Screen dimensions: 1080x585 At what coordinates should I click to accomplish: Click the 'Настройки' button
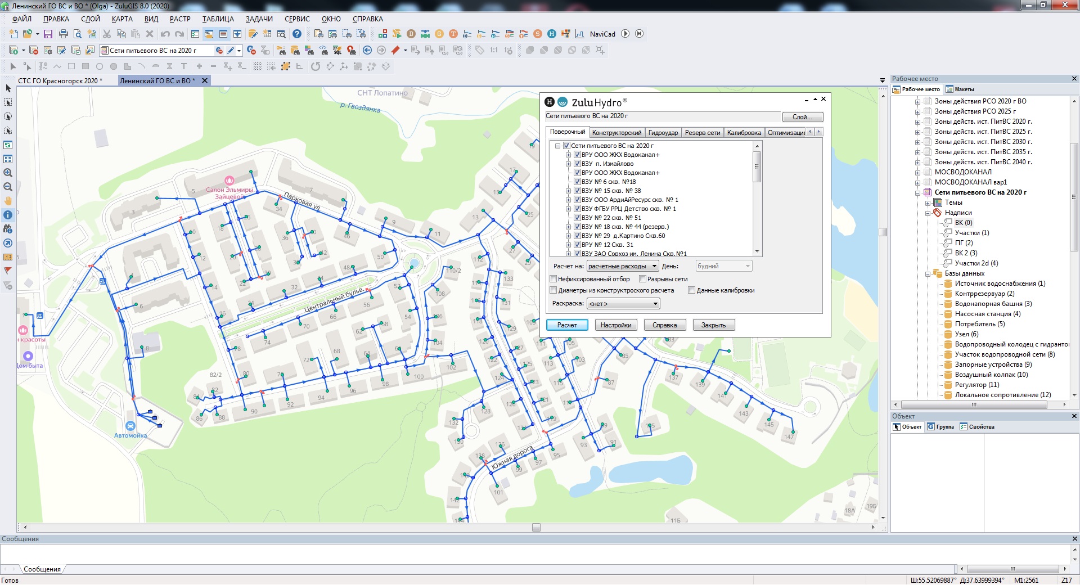click(616, 325)
